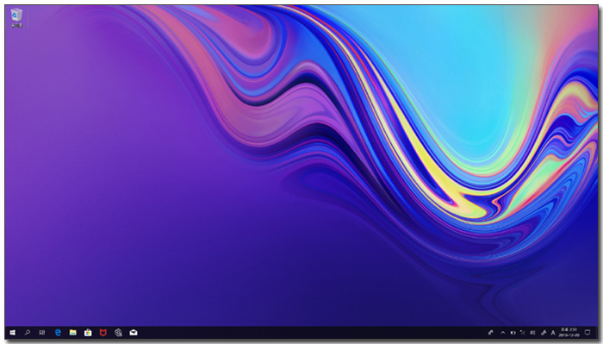Open the Mail app

(x=134, y=333)
